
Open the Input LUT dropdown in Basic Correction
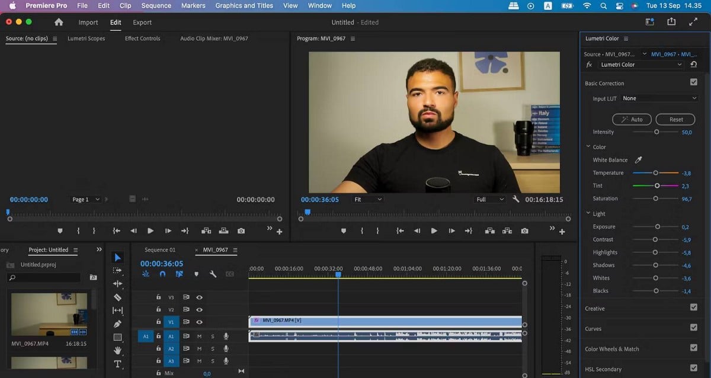pos(659,98)
